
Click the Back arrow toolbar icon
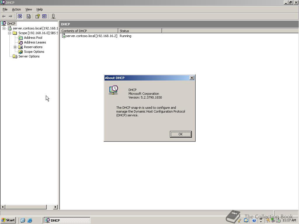(4, 16)
